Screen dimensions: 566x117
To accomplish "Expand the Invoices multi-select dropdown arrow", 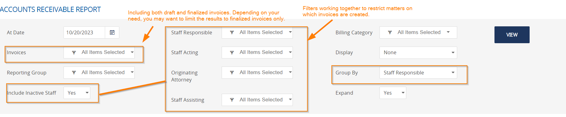I will pos(132,52).
